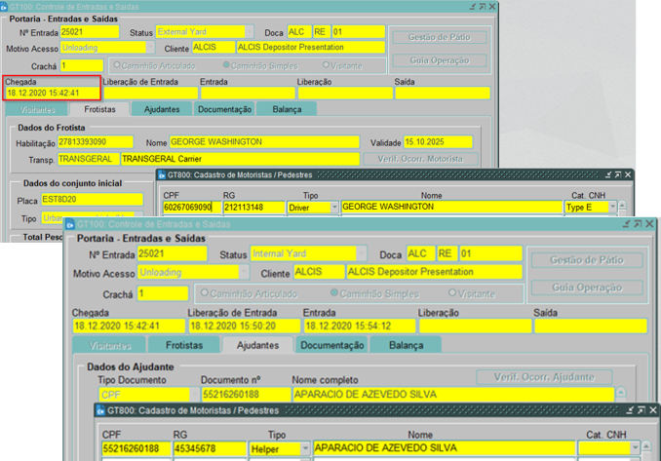Switch to Visitantes tab in top window
This screenshot has width=661, height=461.
37,109
